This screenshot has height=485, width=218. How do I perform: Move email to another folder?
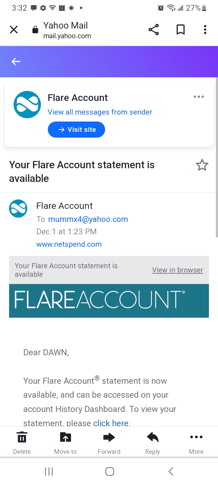tap(65, 443)
